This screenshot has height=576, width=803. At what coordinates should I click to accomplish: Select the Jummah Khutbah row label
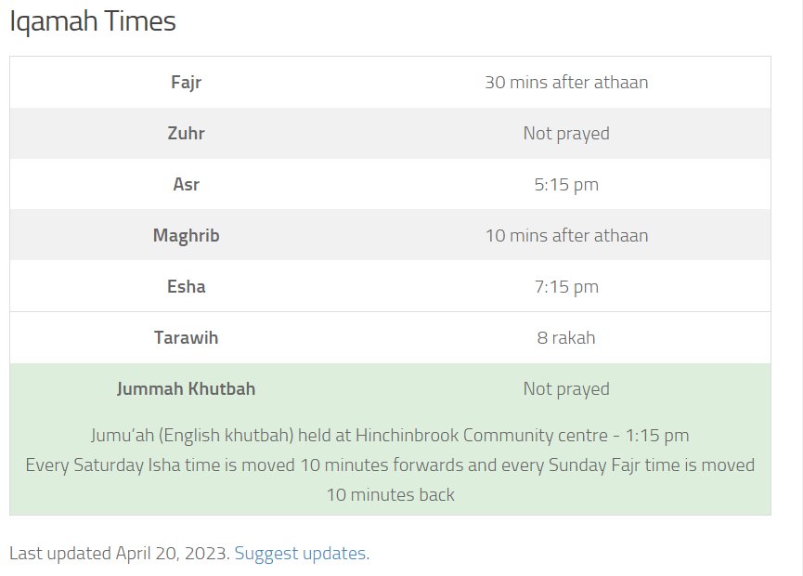click(186, 388)
